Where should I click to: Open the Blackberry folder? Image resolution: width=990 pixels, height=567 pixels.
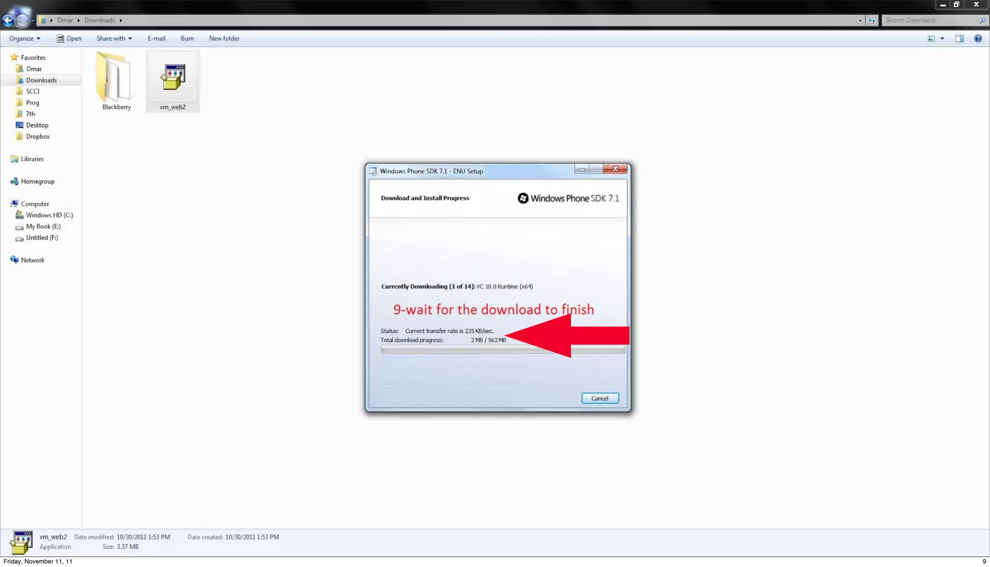[114, 77]
